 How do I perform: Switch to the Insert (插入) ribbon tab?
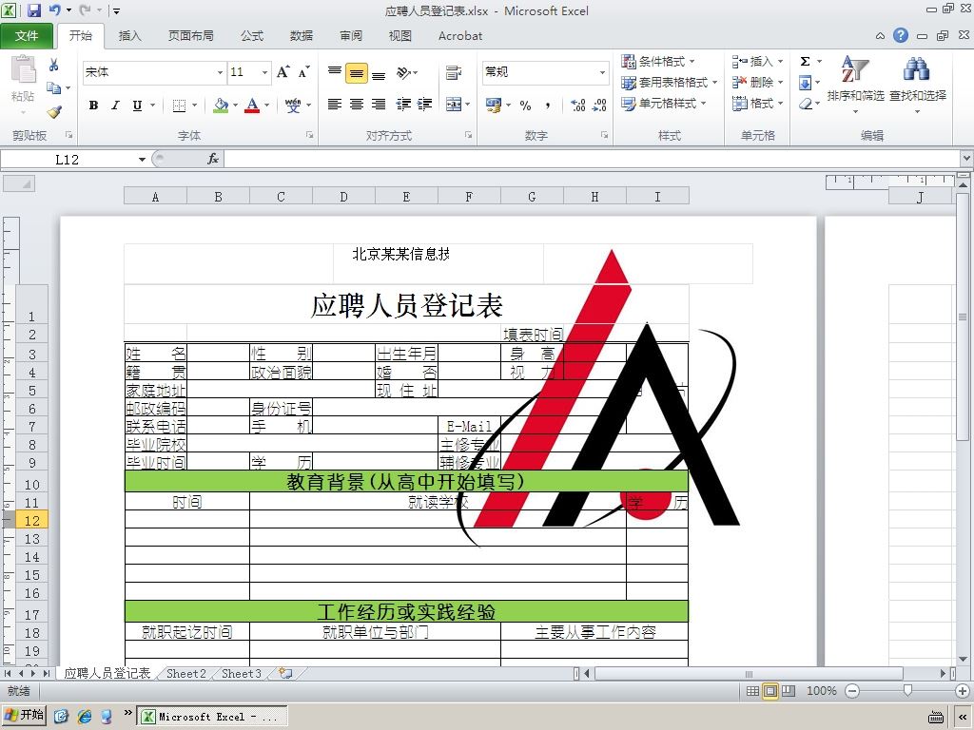coord(129,36)
